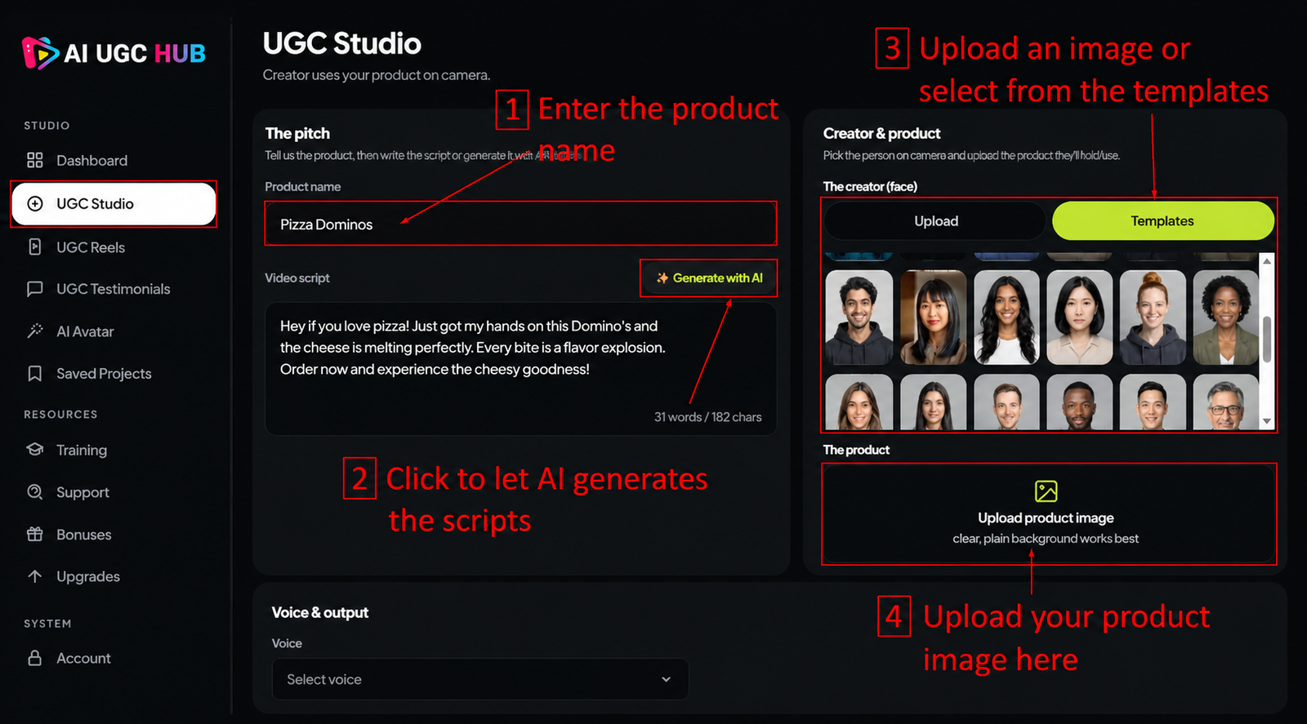The width and height of the screenshot is (1307, 724).
Task: Select the woman with bangs and bob hair template
Action: pyautogui.click(x=933, y=318)
